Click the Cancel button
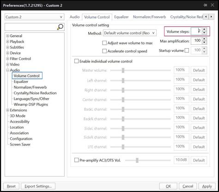Screen dimensions: 219x192 point(188,186)
